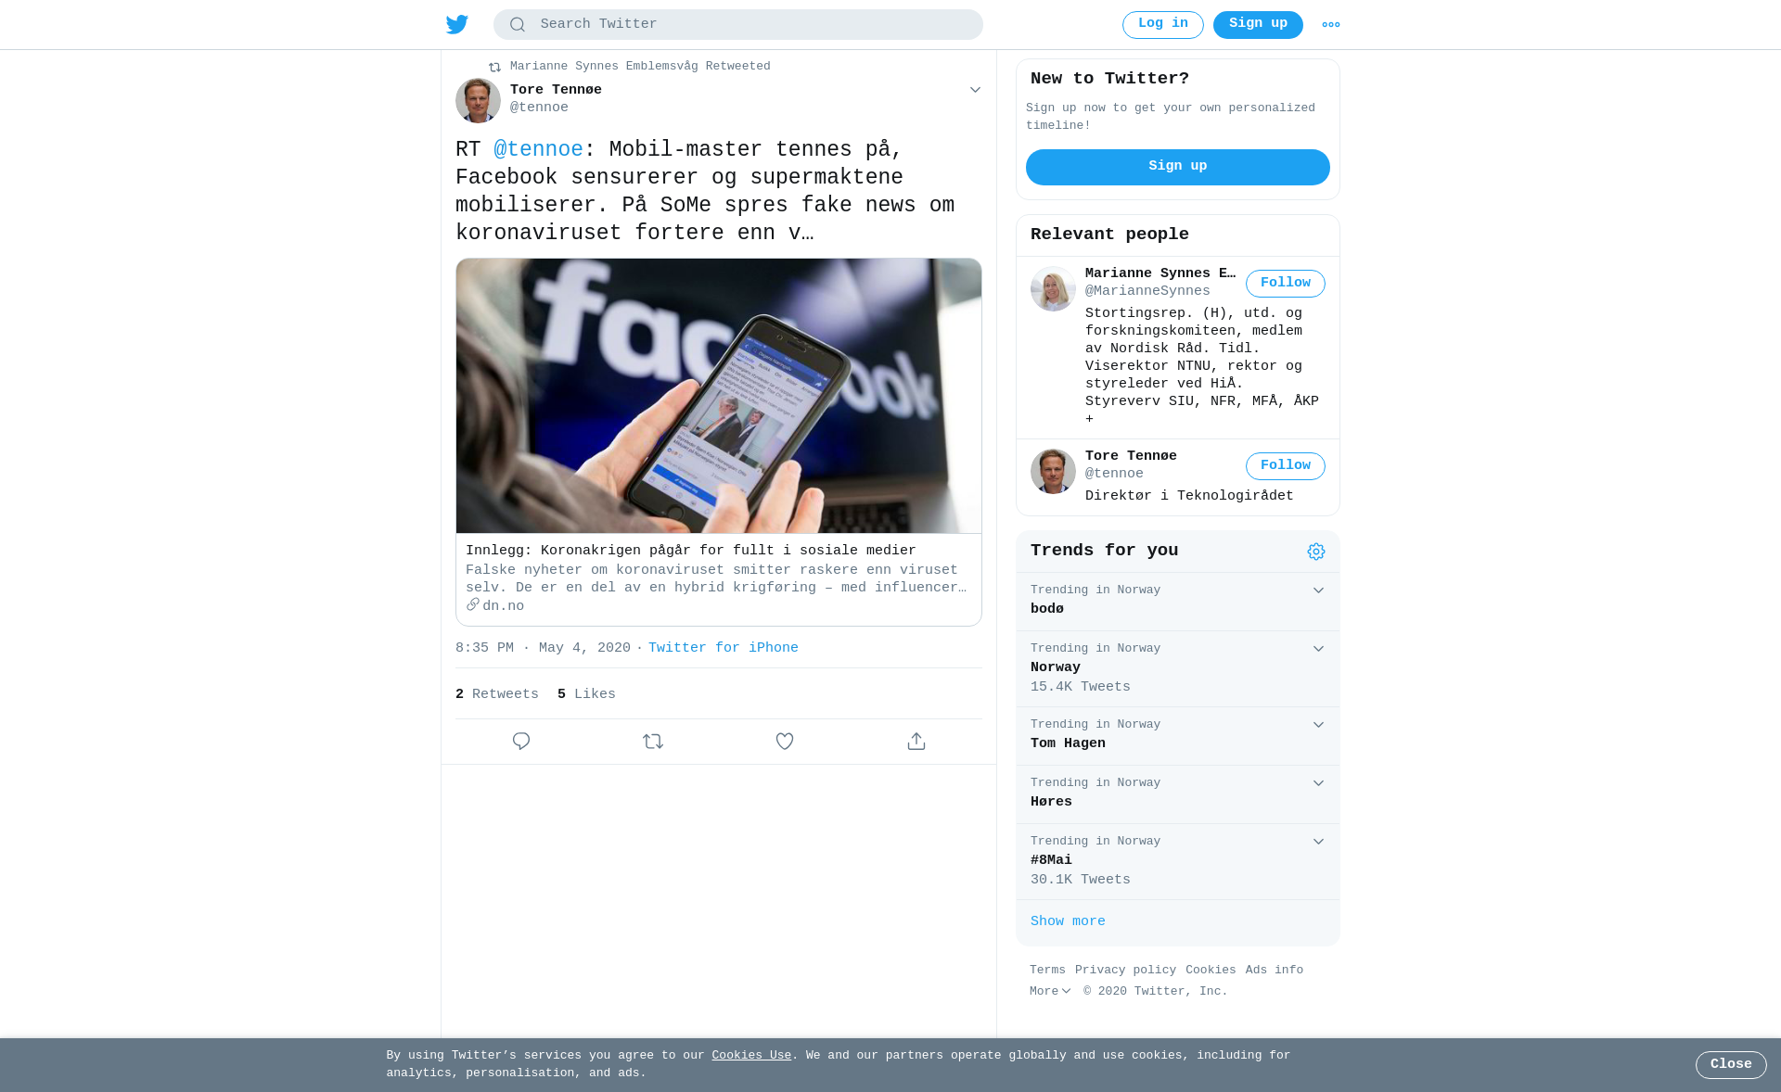
Task: Follow Tore Tennøe in Relevant people
Action: pos(1286,466)
